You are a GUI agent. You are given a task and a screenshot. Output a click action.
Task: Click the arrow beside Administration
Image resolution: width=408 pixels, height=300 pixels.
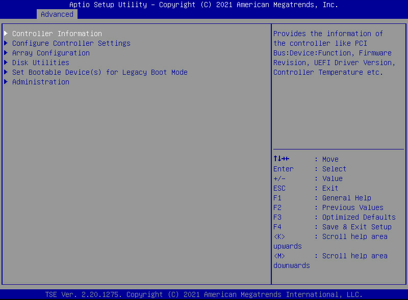pyautogui.click(x=6, y=82)
